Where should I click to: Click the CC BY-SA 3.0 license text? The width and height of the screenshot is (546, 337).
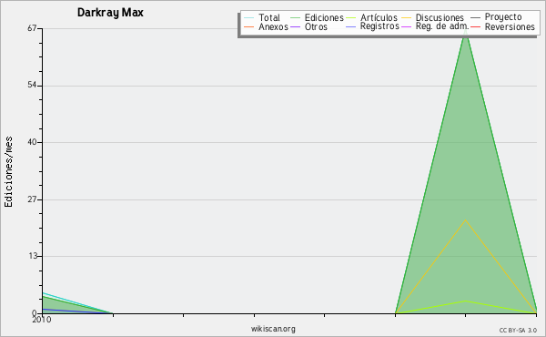pos(518,330)
